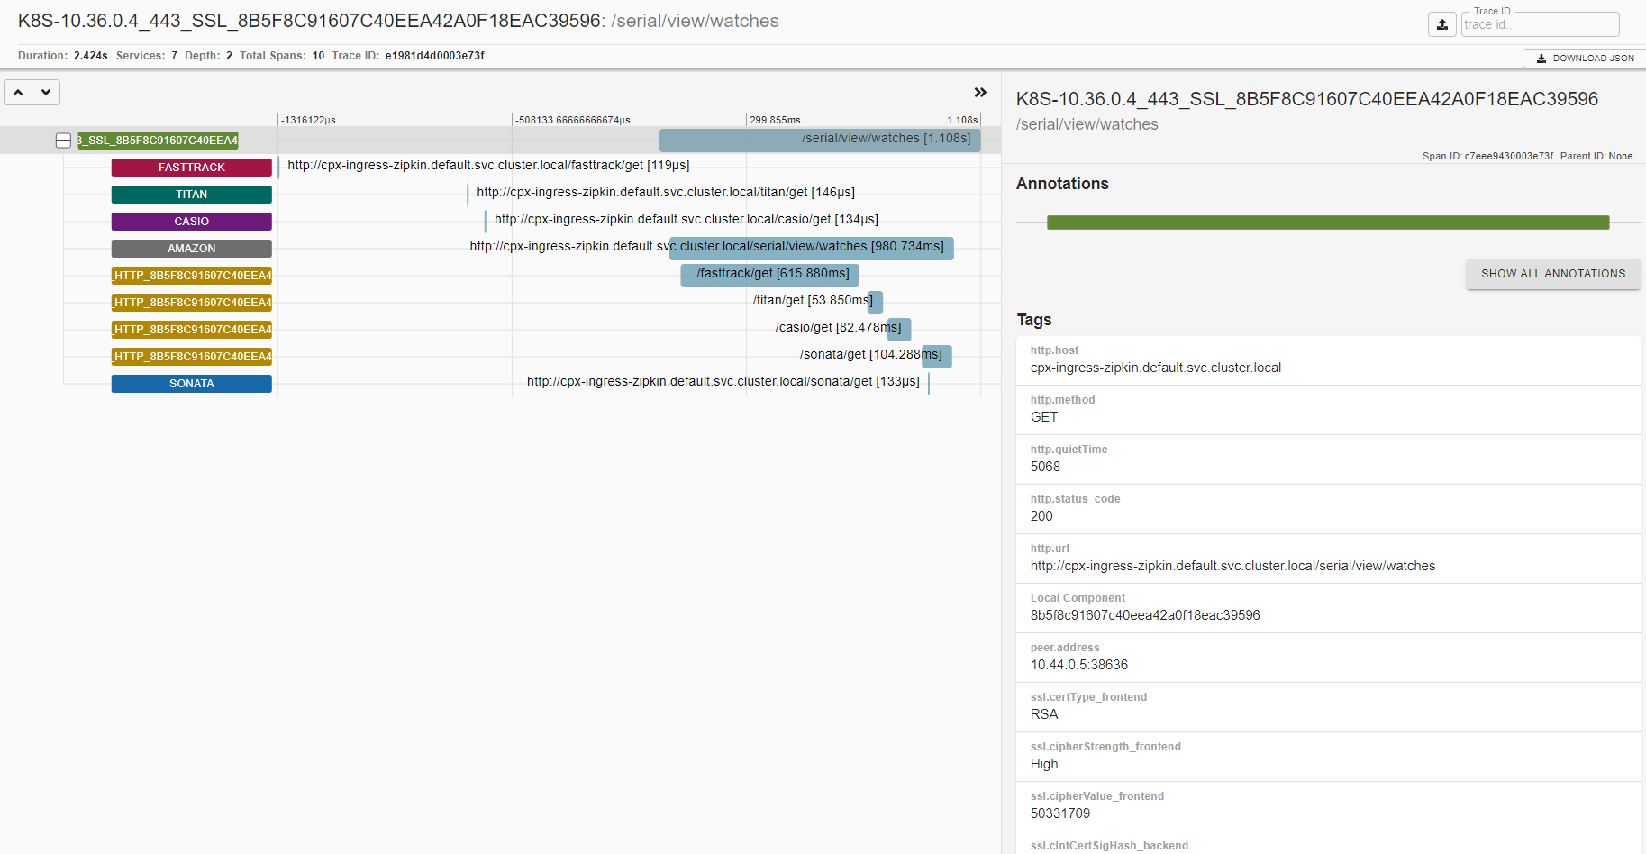Click the Tags section heading
Image resolution: width=1646 pixels, height=854 pixels.
tap(1034, 320)
